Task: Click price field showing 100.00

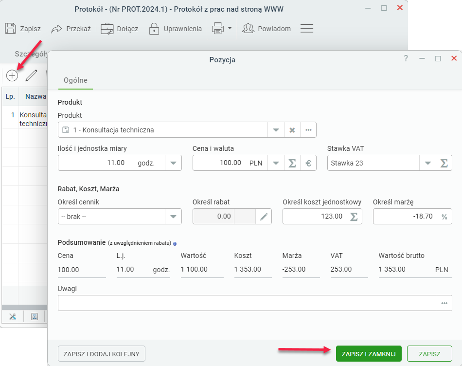Action: click(x=218, y=163)
